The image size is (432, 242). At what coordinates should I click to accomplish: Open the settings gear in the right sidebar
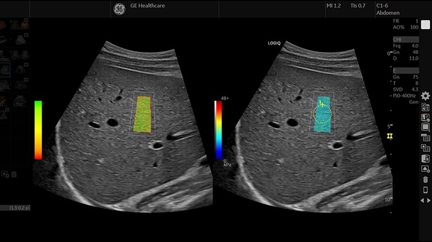coord(425,96)
